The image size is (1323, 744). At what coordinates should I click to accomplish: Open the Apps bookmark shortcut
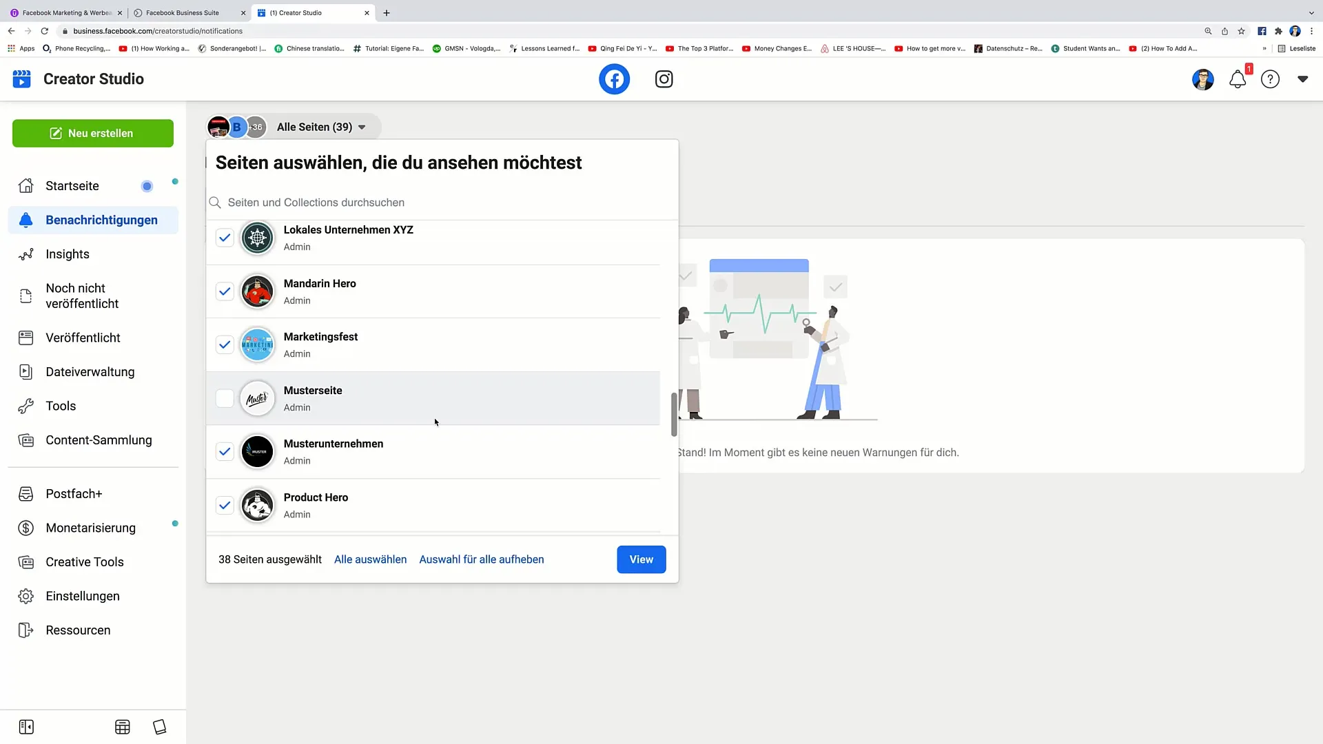21,49
